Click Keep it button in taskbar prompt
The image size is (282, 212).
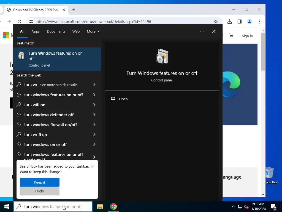pos(40,182)
